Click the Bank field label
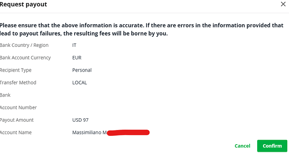This screenshot has height=153, width=289. [x=5, y=95]
